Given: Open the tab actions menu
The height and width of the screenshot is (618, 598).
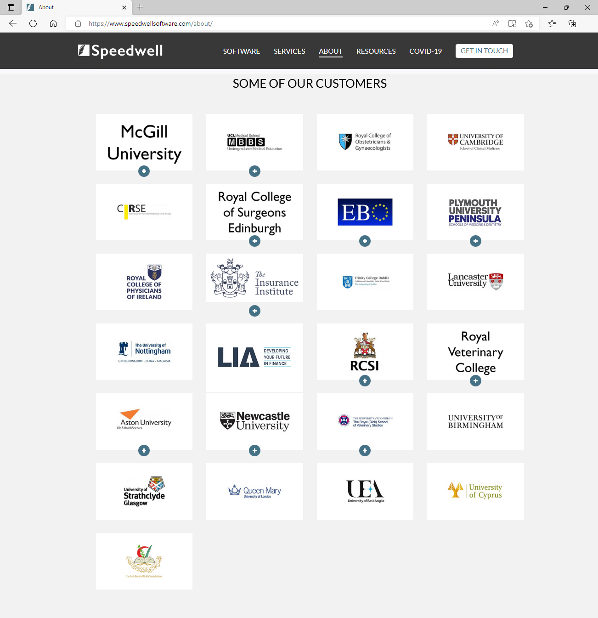Looking at the screenshot, I should coord(11,7).
